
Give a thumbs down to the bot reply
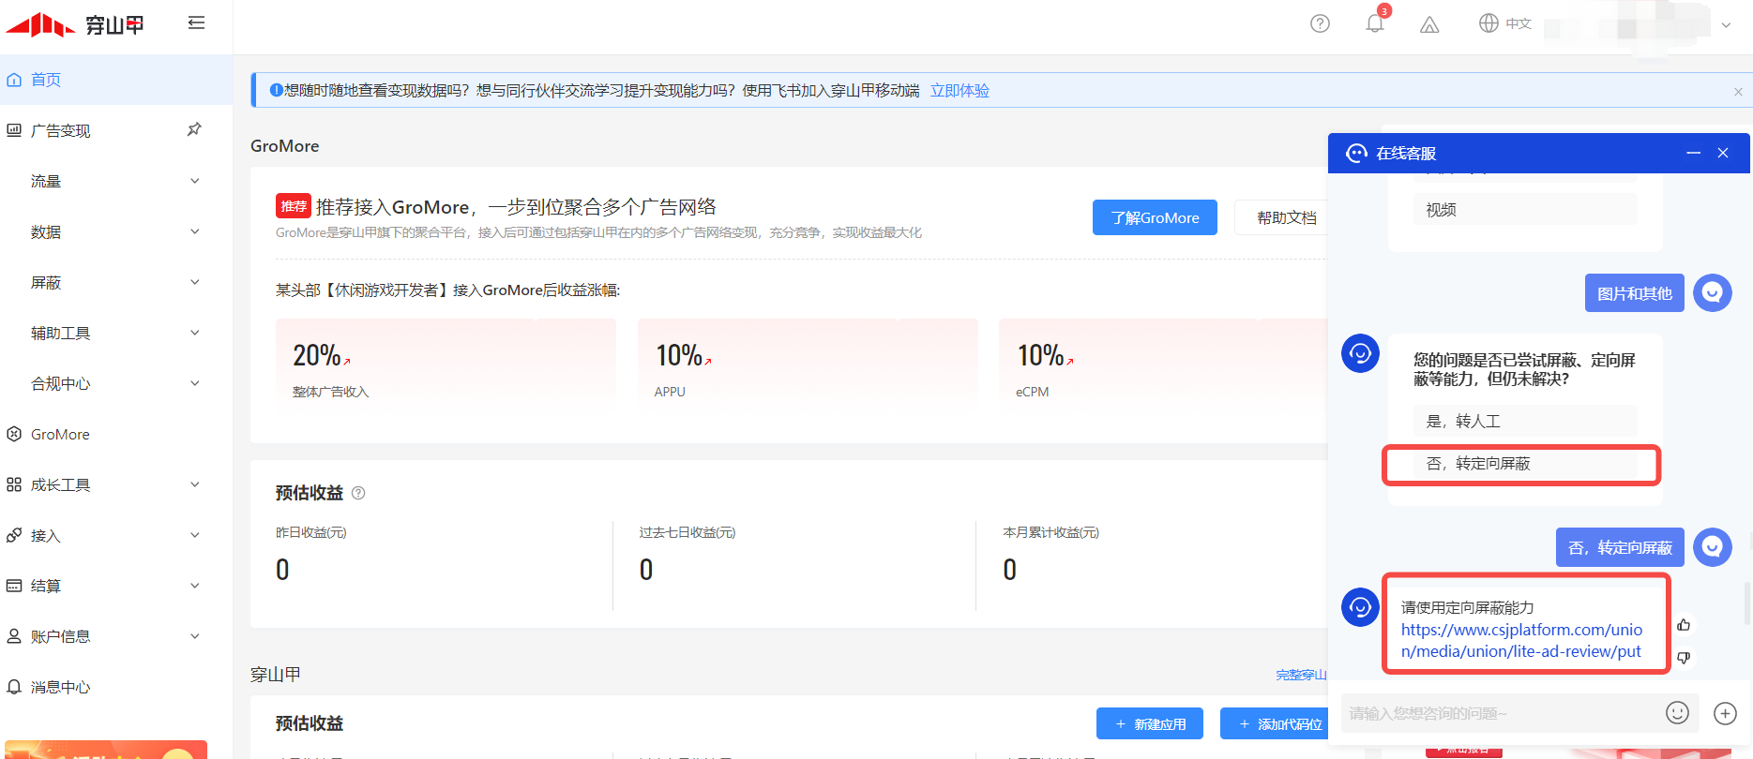tap(1684, 657)
